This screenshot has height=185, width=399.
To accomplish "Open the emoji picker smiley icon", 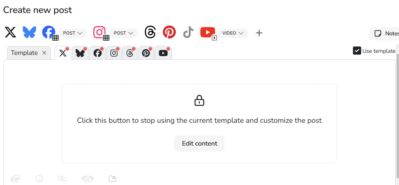I will pyautogui.click(x=39, y=178).
